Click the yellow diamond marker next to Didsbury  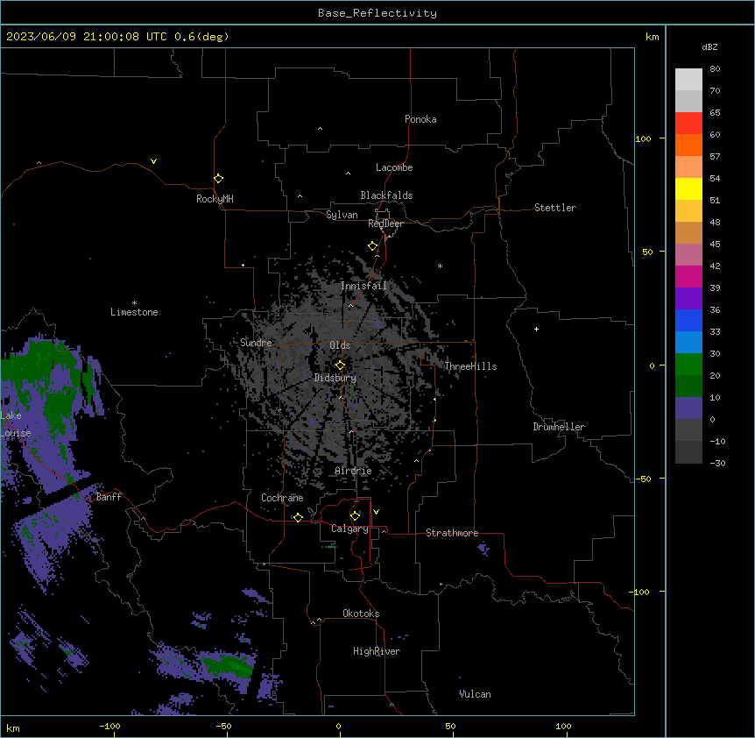pyautogui.click(x=340, y=365)
